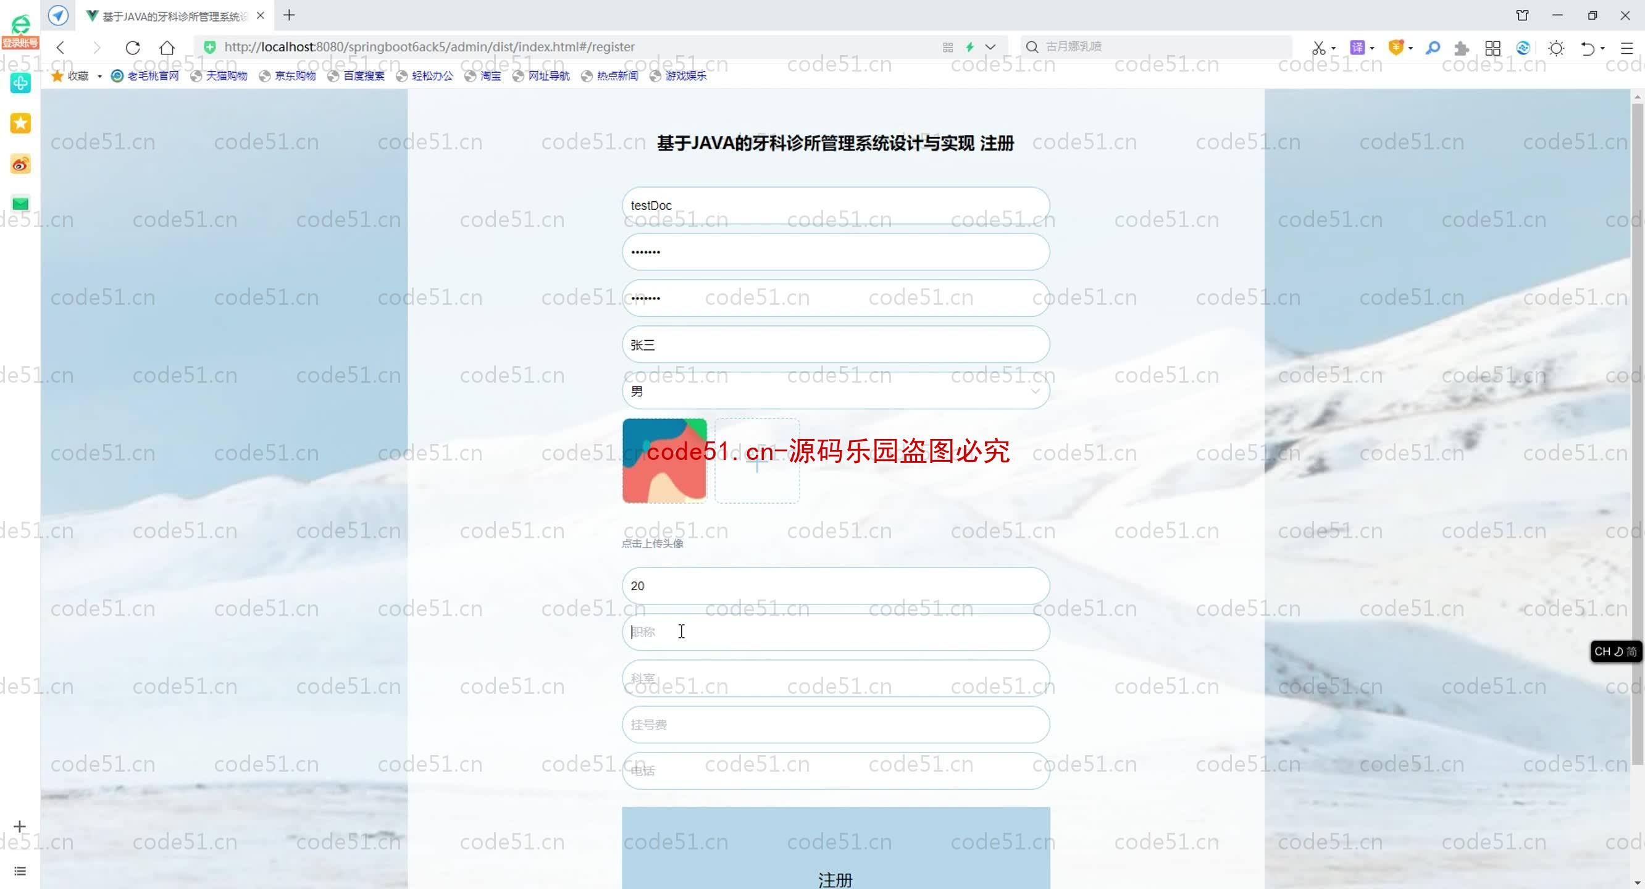1645x889 pixels.
Task: Click the 职称 title input field
Action: pos(835,632)
